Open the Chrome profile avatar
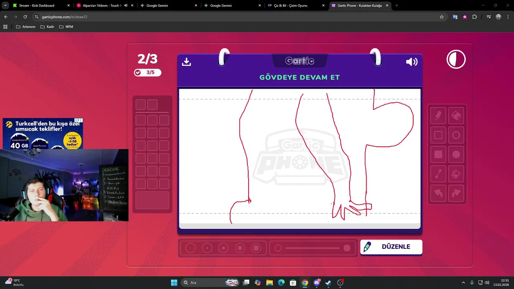The height and width of the screenshot is (289, 514). pyautogui.click(x=498, y=17)
